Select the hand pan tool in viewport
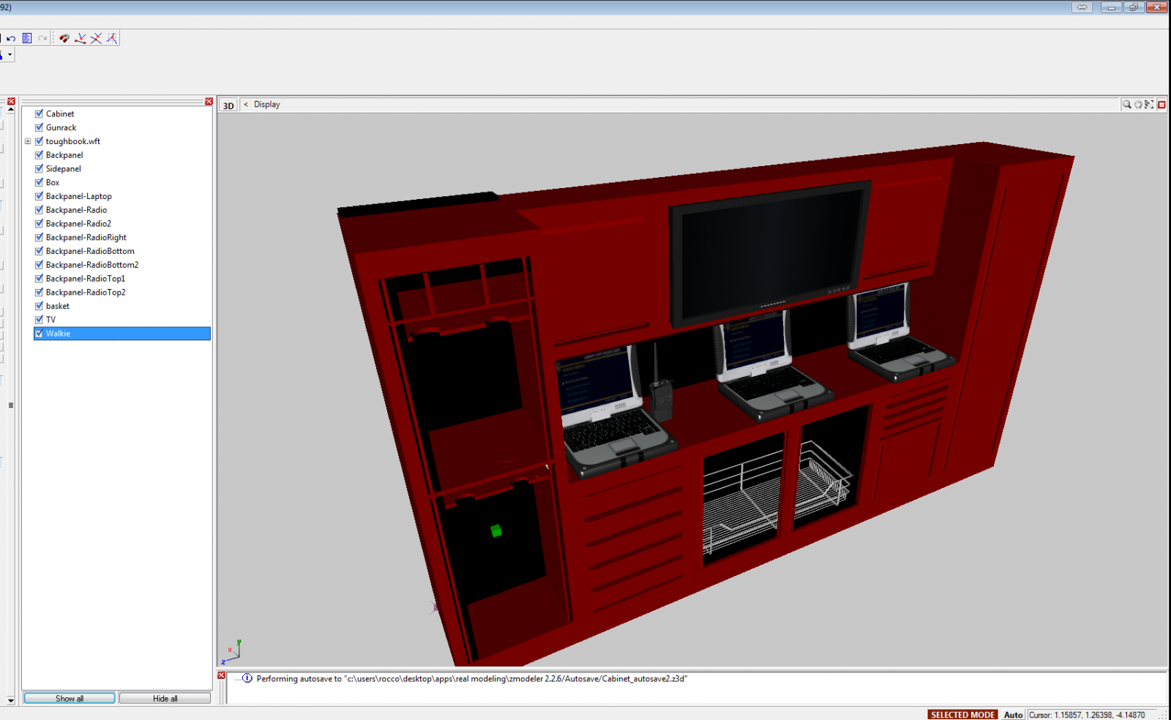The image size is (1171, 720). [1138, 105]
